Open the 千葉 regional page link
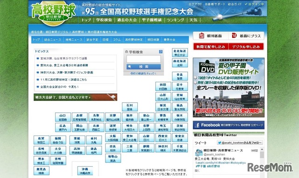 tap(179, 146)
